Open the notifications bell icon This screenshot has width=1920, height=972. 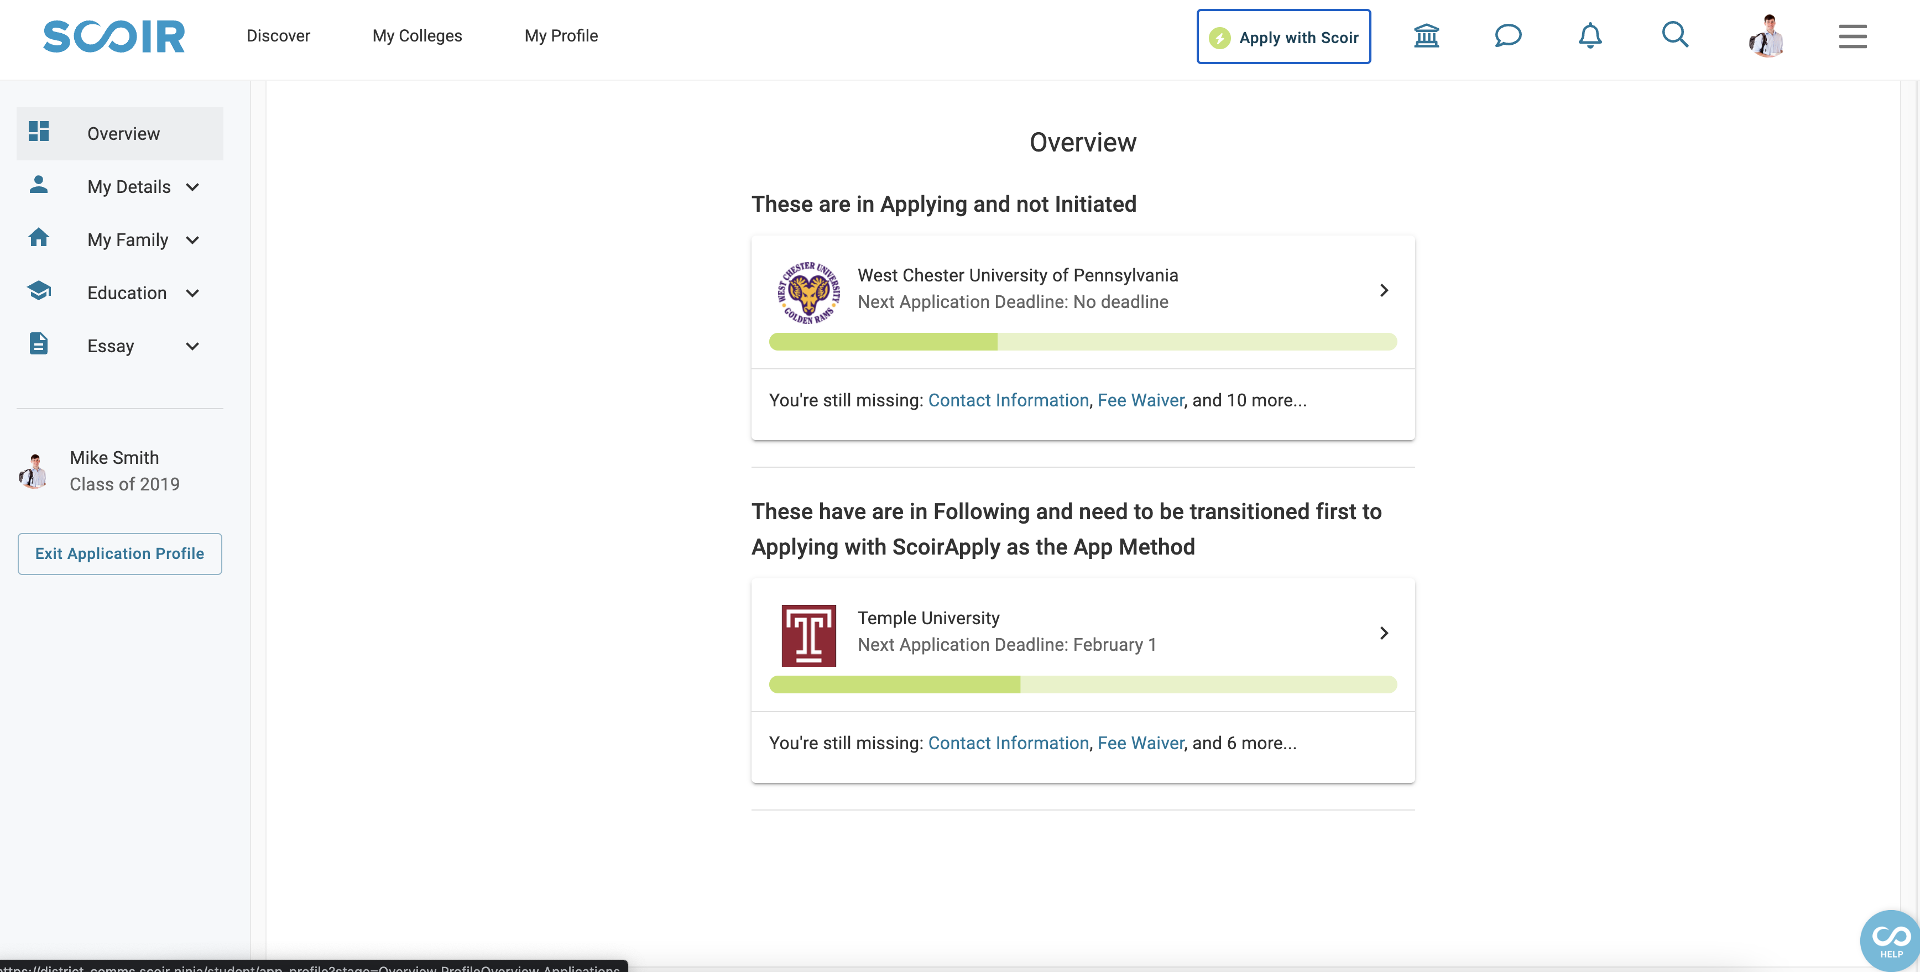point(1590,36)
